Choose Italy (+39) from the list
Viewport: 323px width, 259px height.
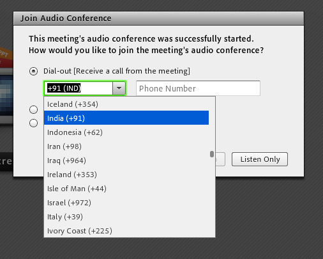click(126, 217)
